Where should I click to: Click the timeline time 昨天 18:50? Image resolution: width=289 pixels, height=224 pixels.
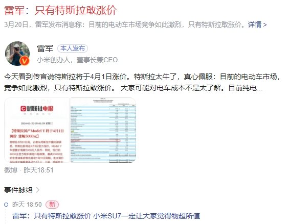(27, 205)
